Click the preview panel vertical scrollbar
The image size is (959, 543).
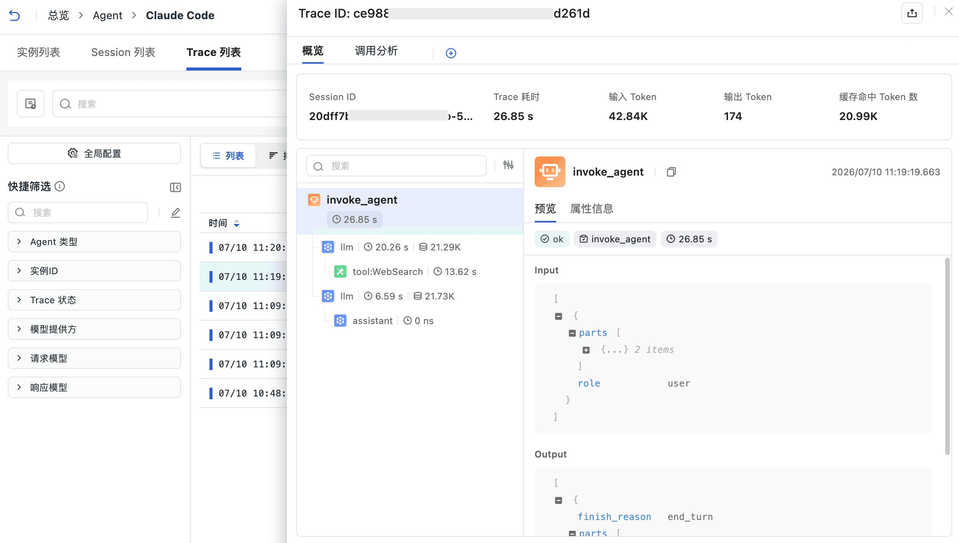(947, 357)
